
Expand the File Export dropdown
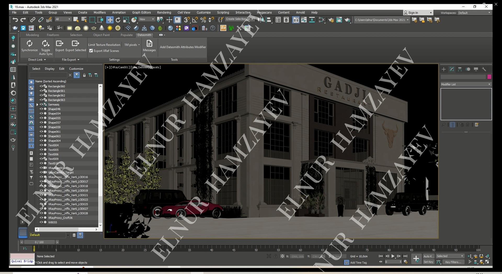pyautogui.click(x=70, y=60)
